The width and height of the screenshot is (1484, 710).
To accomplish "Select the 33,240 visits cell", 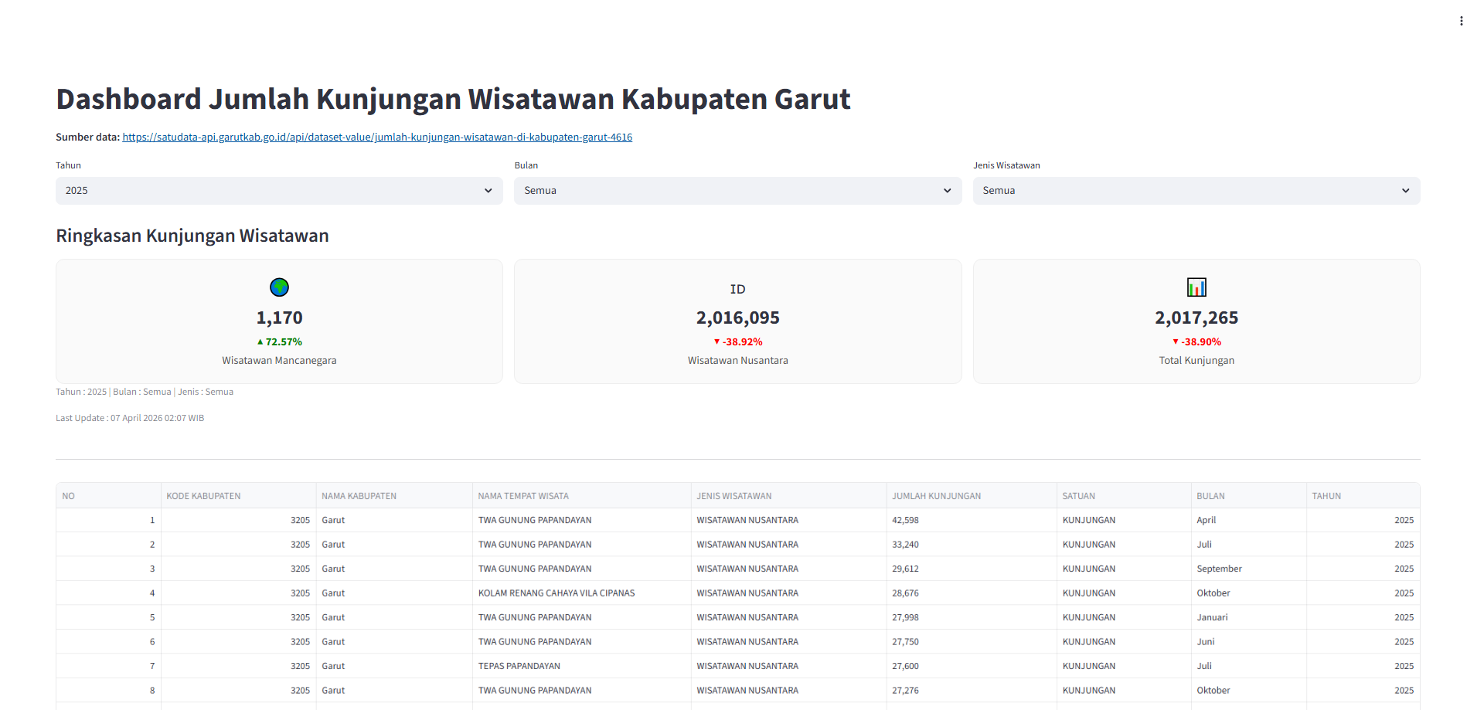I will click(972, 545).
